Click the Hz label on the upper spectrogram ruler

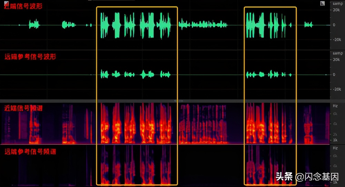click(x=335, y=106)
